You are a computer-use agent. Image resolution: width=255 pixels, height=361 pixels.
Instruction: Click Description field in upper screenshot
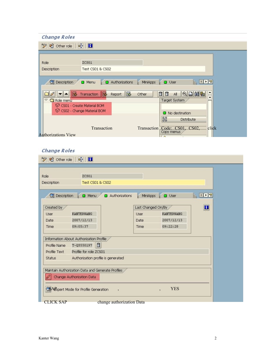(x=143, y=69)
